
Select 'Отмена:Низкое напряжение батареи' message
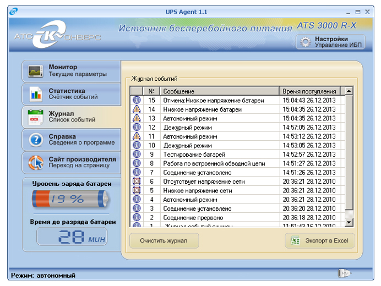coord(214,100)
